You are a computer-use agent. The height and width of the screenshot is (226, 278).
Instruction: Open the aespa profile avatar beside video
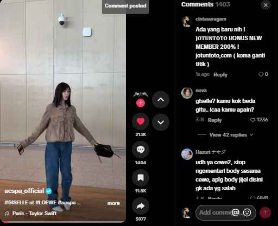141,94
